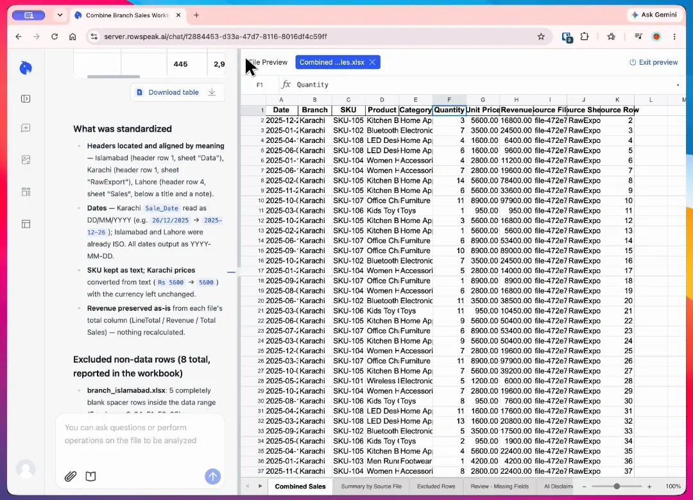Screen dimensions: 693x500
Task: Click Ask Gemini button
Action: [x=654, y=15]
